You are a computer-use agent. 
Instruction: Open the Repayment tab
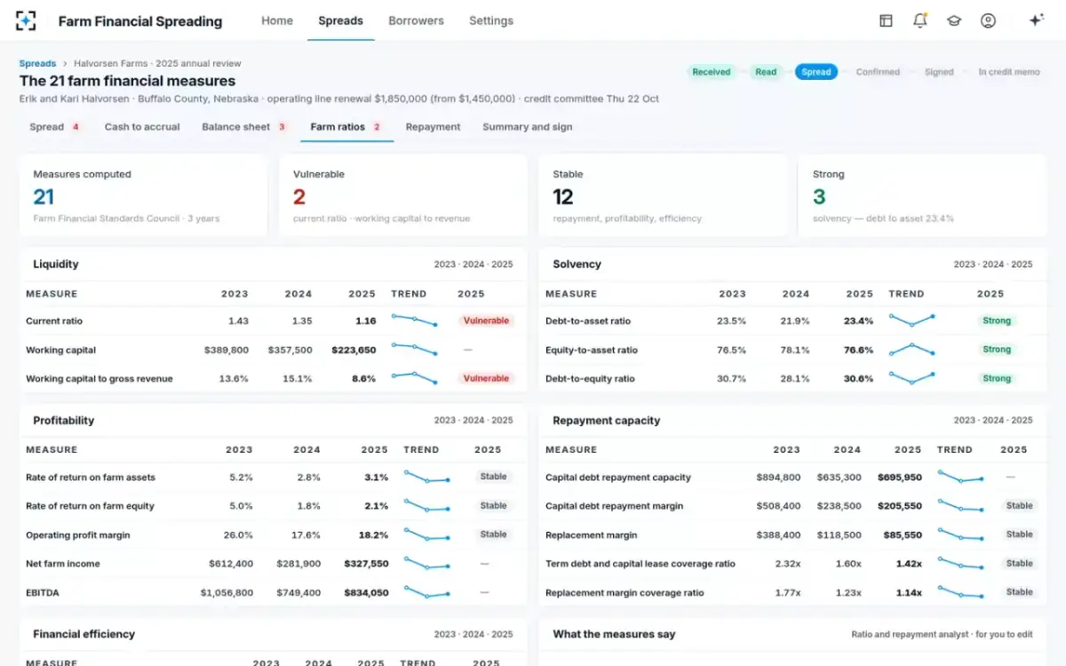pos(433,127)
